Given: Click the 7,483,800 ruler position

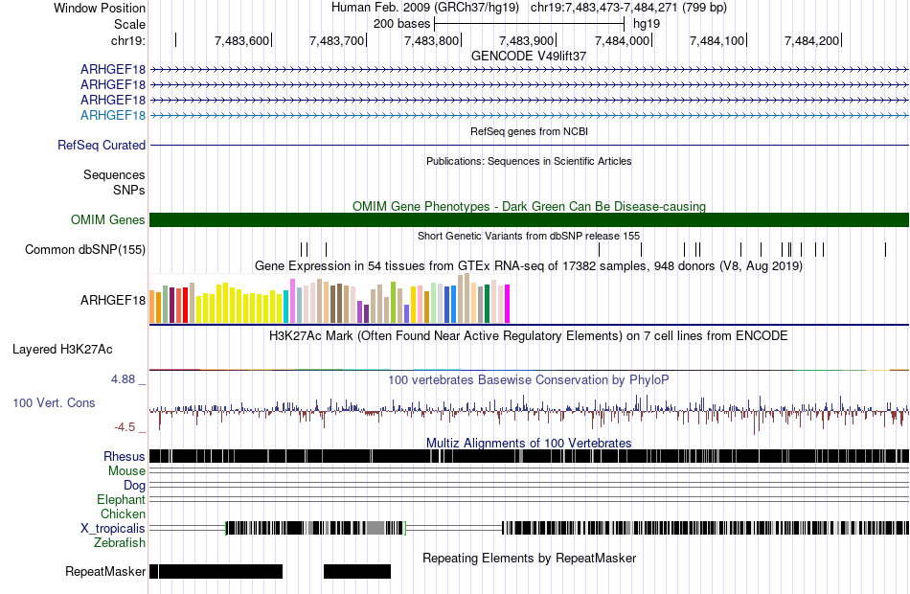Looking at the screenshot, I should [x=432, y=40].
